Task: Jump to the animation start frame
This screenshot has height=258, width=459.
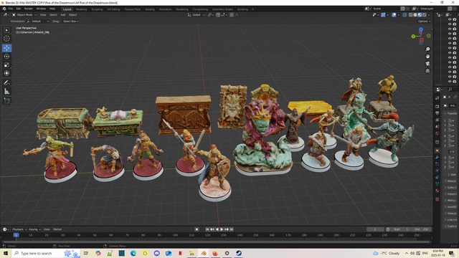Action: [207, 229]
